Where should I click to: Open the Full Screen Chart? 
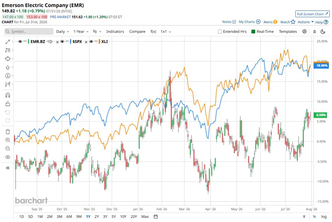coord(313,14)
